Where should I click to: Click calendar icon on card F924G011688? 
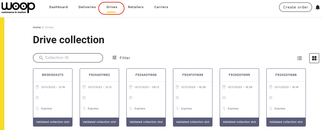pos(271,87)
